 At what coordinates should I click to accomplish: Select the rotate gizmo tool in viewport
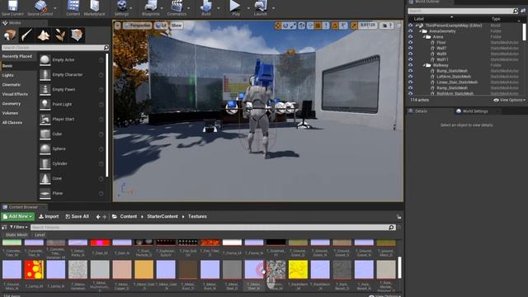pyautogui.click(x=285, y=26)
